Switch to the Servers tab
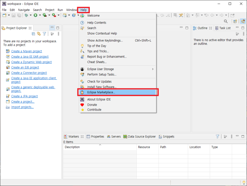 (x=114, y=137)
